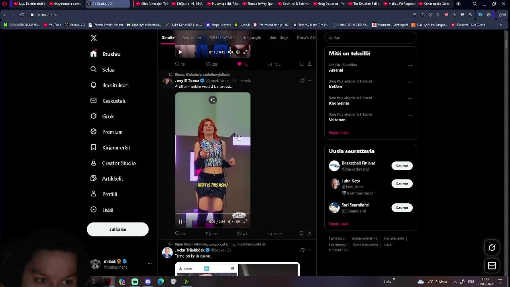The width and height of the screenshot is (510, 287).
Task: Click the Hae search field
Action: (x=371, y=37)
